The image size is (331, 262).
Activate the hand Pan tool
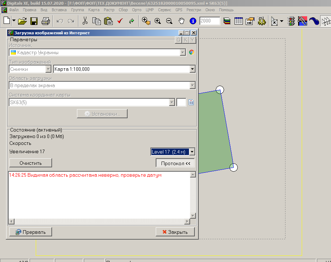(x=181, y=21)
